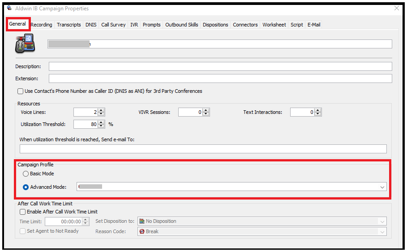
Task: Open the Dispositions tab
Action: (215, 25)
